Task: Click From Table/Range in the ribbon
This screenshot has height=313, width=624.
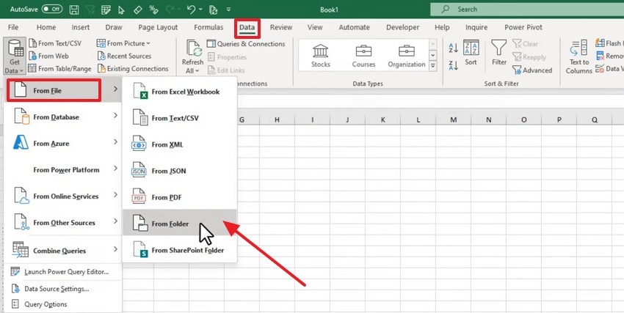Action: tap(59, 69)
